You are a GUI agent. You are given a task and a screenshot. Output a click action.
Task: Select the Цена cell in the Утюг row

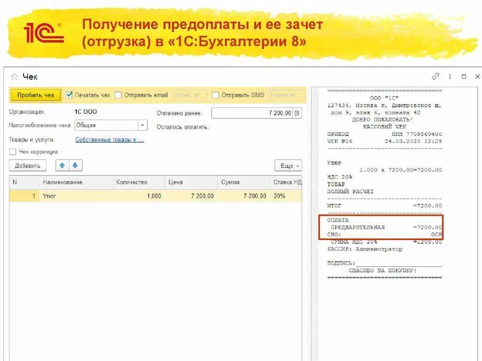pos(191,196)
